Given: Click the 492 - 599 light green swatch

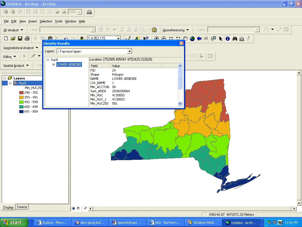Looking at the screenshot, I should point(21,102).
